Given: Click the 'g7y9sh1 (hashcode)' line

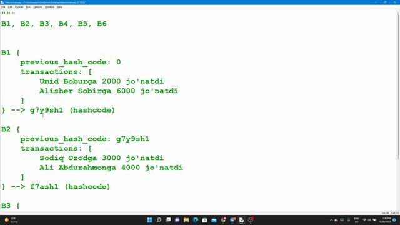Looking at the screenshot, I should pos(72,110).
